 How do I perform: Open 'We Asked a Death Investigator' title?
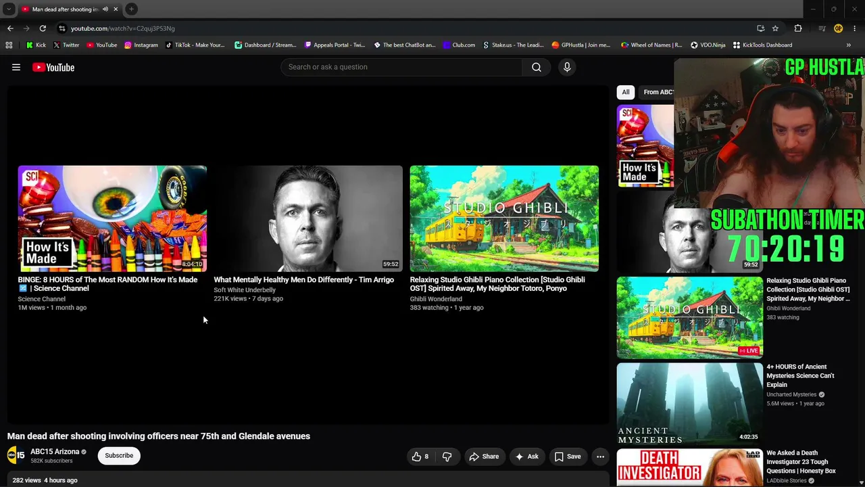click(801, 461)
